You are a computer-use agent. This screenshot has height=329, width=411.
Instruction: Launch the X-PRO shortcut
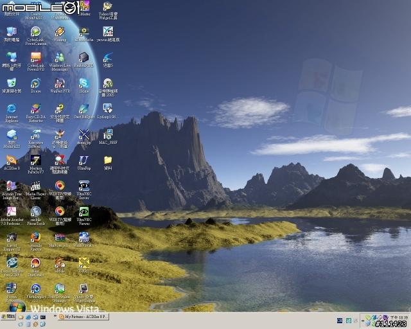point(84,265)
